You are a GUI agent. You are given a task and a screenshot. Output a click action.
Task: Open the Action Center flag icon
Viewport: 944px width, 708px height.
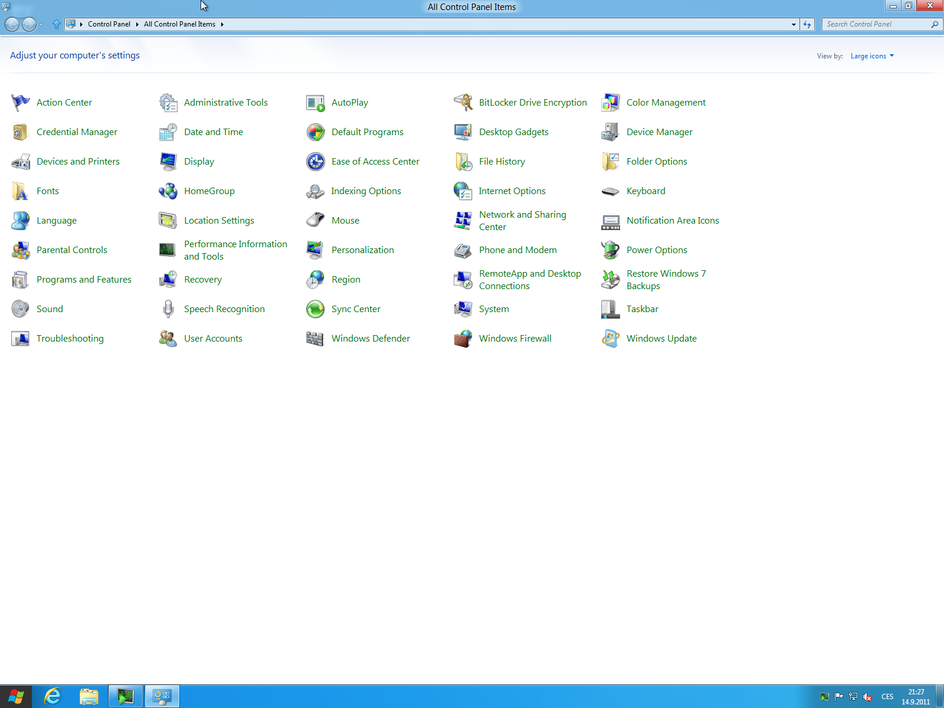click(21, 103)
